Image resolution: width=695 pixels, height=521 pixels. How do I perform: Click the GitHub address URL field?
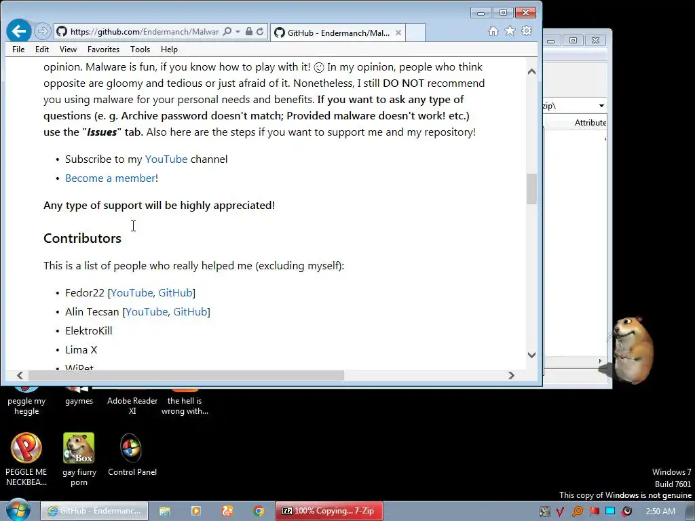coord(145,31)
